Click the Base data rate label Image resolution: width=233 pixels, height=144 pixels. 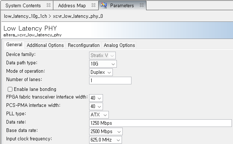[22, 131]
